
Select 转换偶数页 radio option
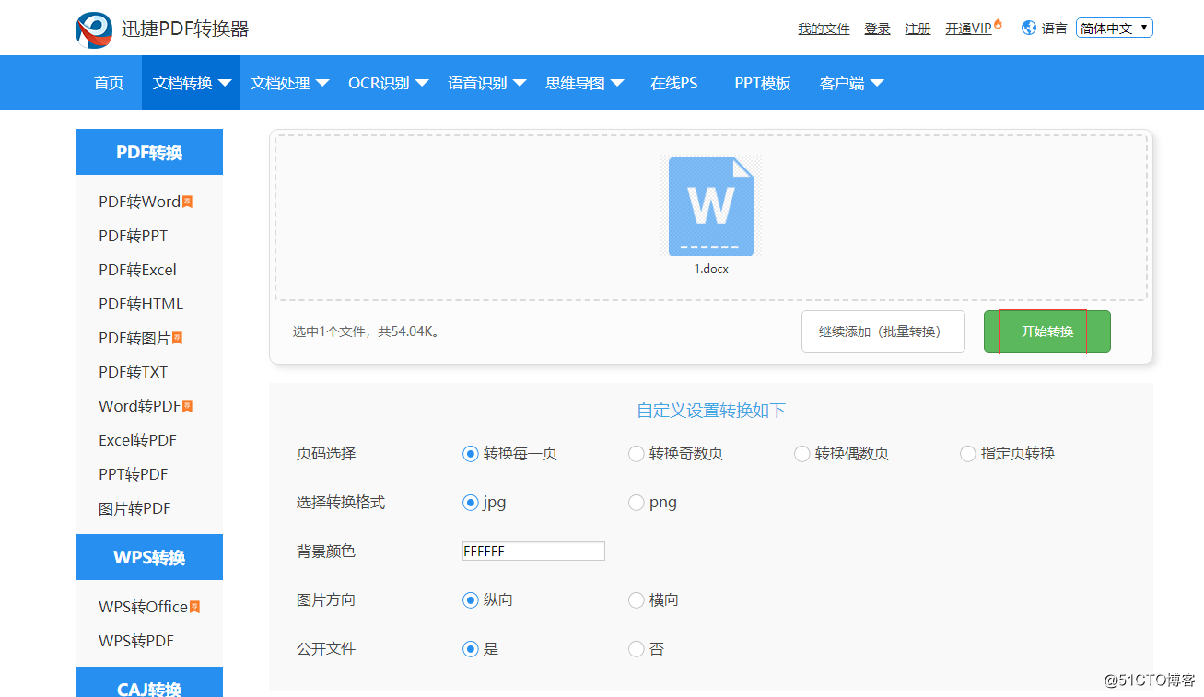pos(801,454)
